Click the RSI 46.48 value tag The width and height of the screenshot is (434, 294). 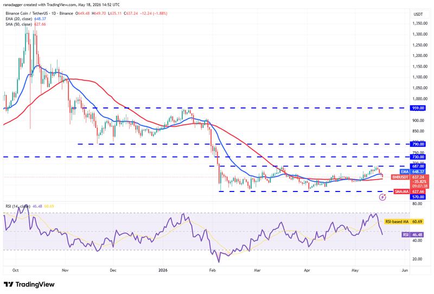[412, 234]
